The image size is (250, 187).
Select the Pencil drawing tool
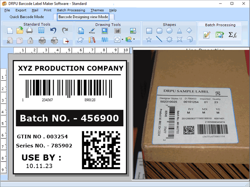(x=92, y=30)
